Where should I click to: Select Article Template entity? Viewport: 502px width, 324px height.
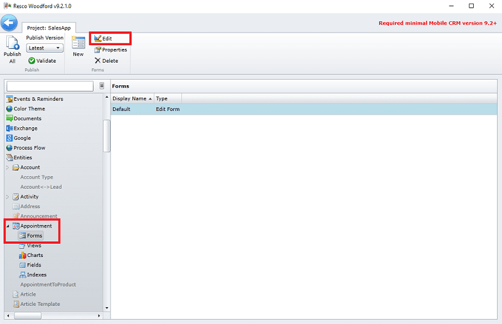tap(36, 304)
